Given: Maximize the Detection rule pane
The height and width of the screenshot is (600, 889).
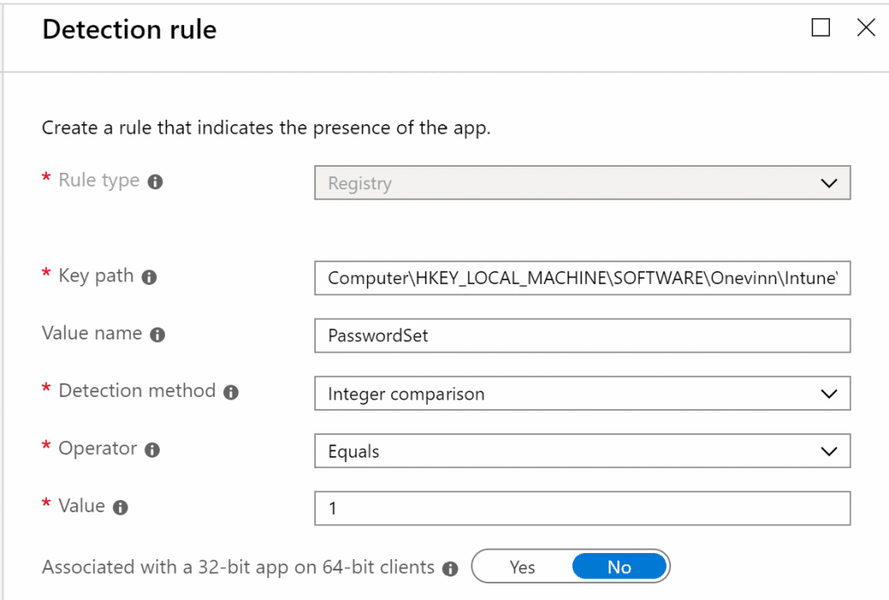Looking at the screenshot, I should [x=820, y=27].
